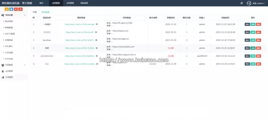Open URL美化 in the sidebar
Image resolution: width=268 pixels, height=120 pixels.
click(9, 46)
